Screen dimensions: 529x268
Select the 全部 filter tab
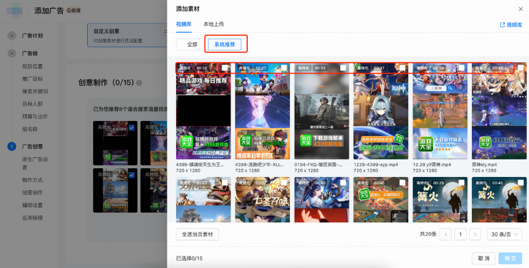click(192, 44)
